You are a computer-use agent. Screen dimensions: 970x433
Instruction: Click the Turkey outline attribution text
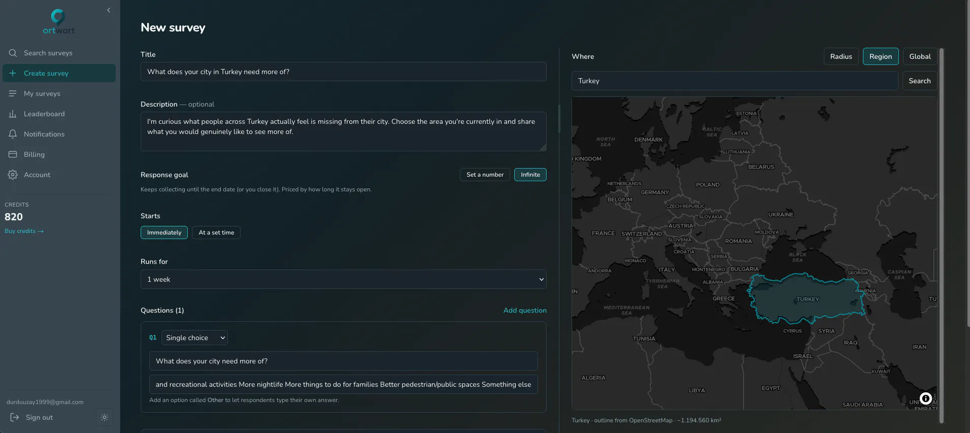click(x=646, y=420)
